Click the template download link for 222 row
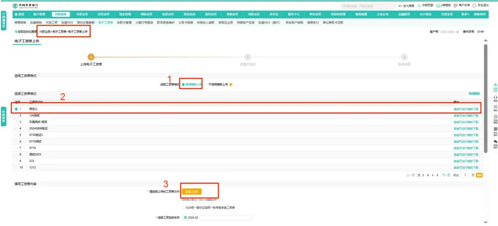Viewport: 498px width, 226px height. tap(466, 161)
